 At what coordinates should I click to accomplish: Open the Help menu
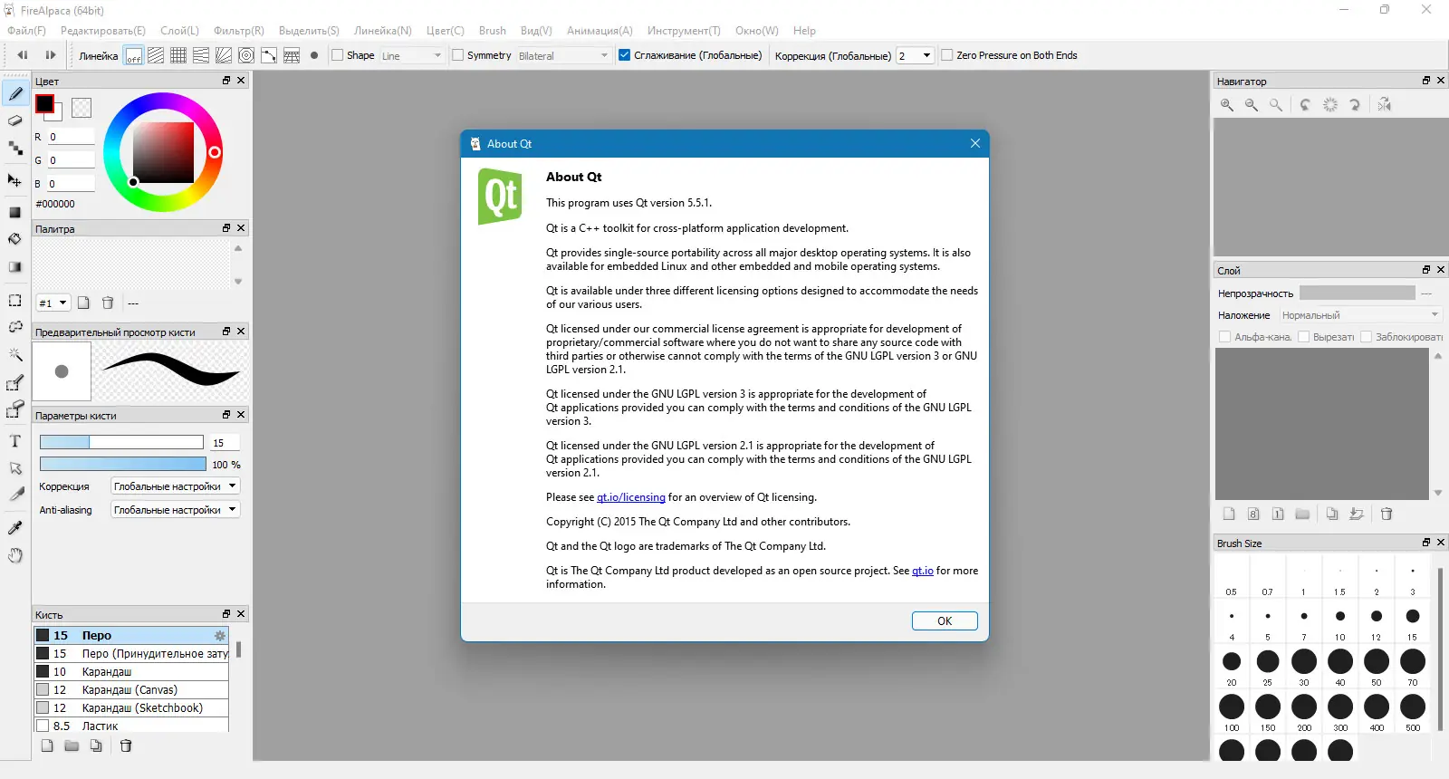[804, 31]
